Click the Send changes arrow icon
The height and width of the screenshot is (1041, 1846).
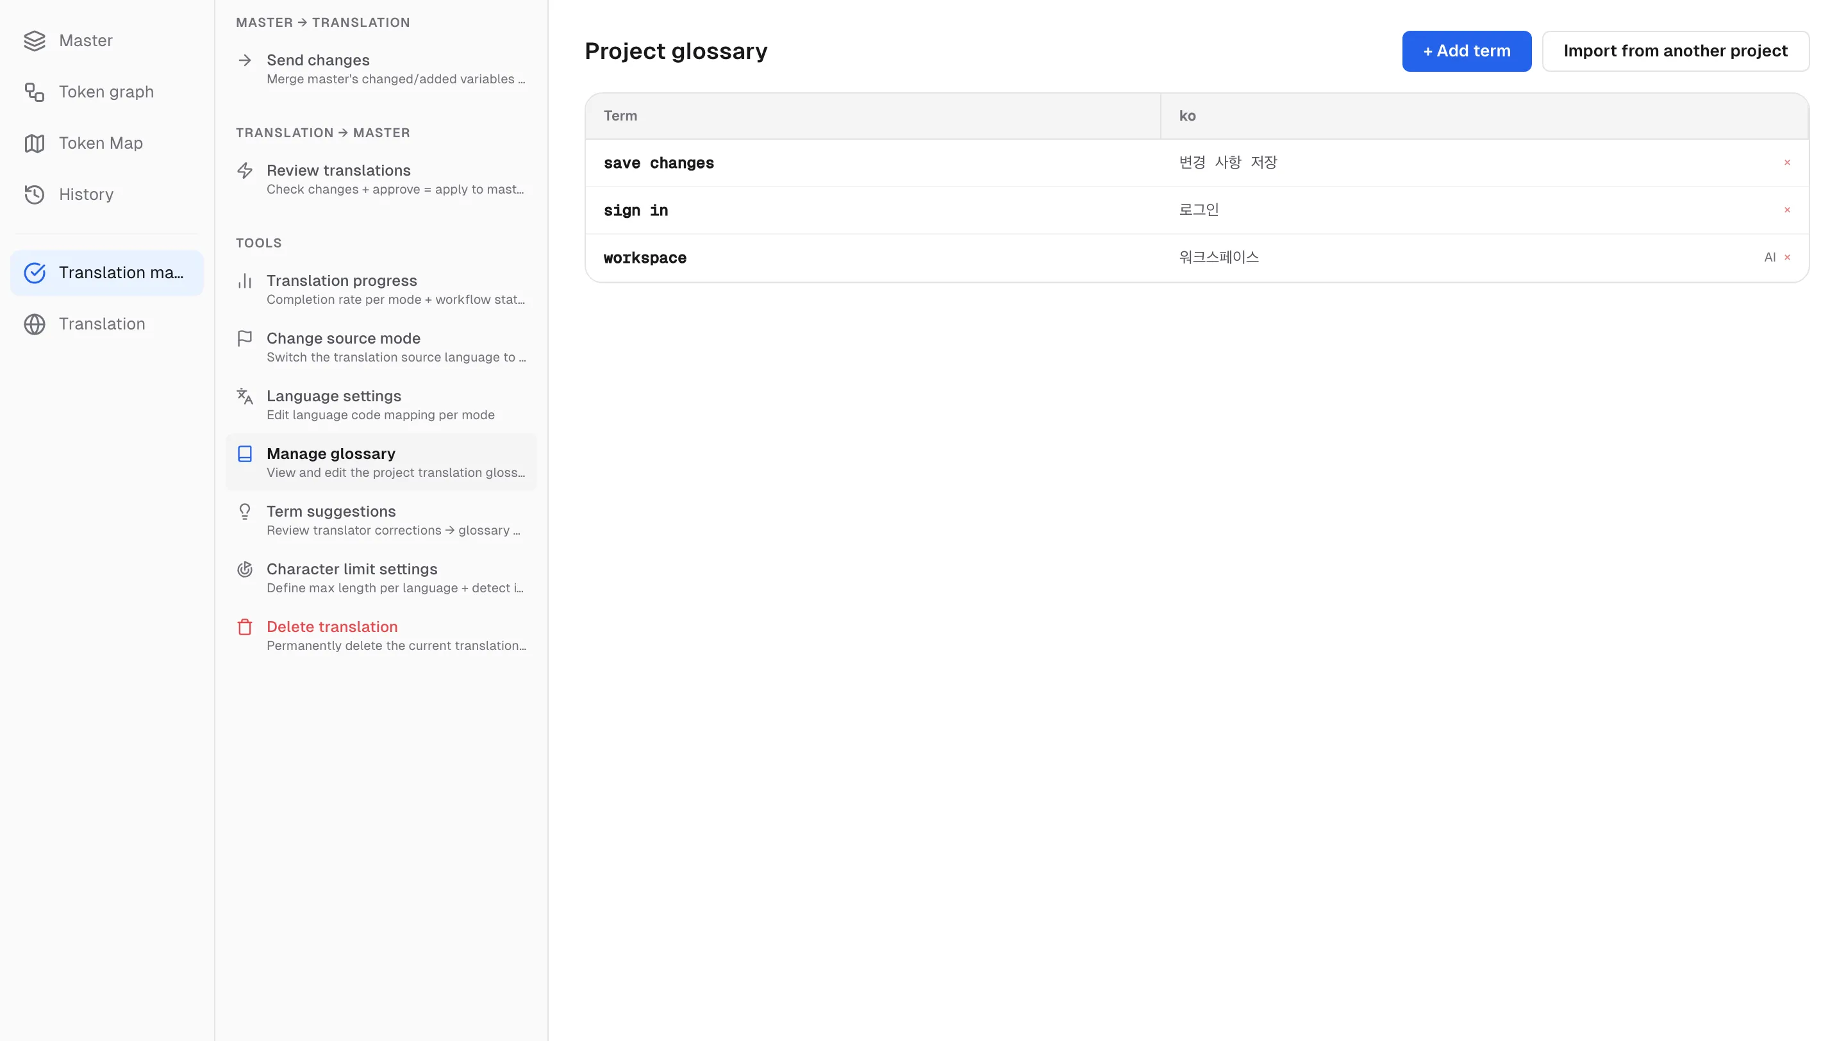(x=245, y=60)
